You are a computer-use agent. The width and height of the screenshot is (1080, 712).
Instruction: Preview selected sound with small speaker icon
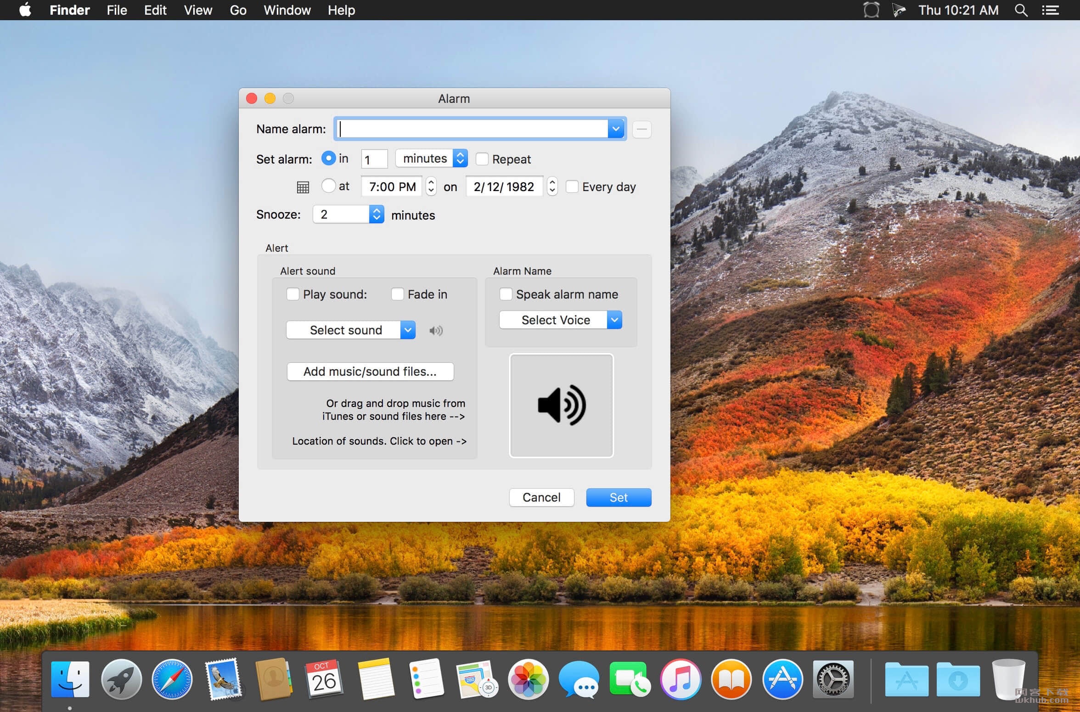[x=436, y=330]
